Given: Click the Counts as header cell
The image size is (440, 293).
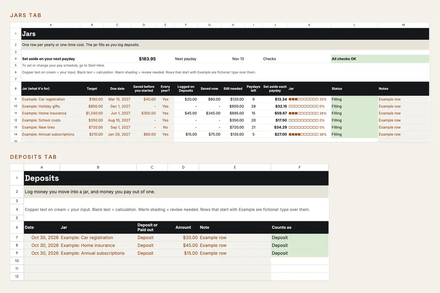Looking at the screenshot, I should pyautogui.click(x=299, y=227).
